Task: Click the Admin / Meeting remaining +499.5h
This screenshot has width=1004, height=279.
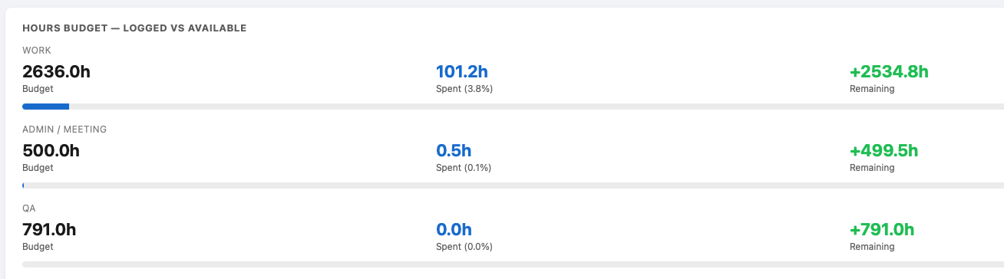Action: tap(883, 151)
